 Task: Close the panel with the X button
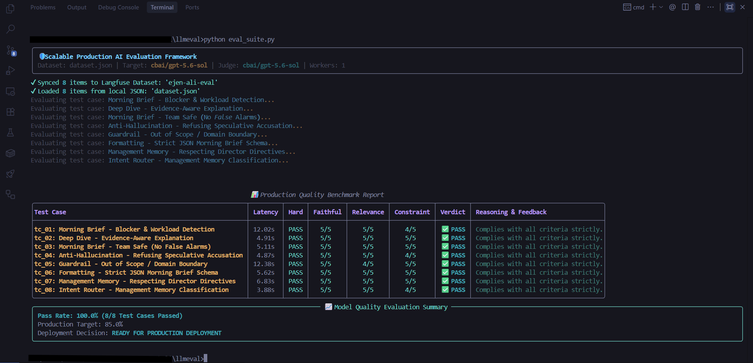pos(742,7)
